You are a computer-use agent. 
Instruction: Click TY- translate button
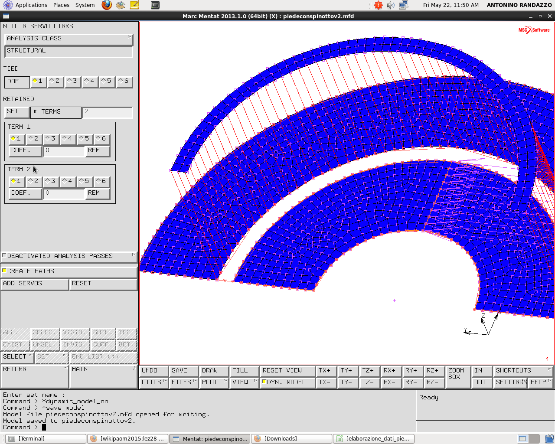[348, 382]
